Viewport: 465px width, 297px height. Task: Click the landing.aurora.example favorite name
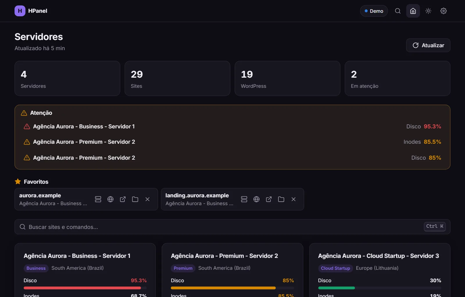tap(197, 196)
